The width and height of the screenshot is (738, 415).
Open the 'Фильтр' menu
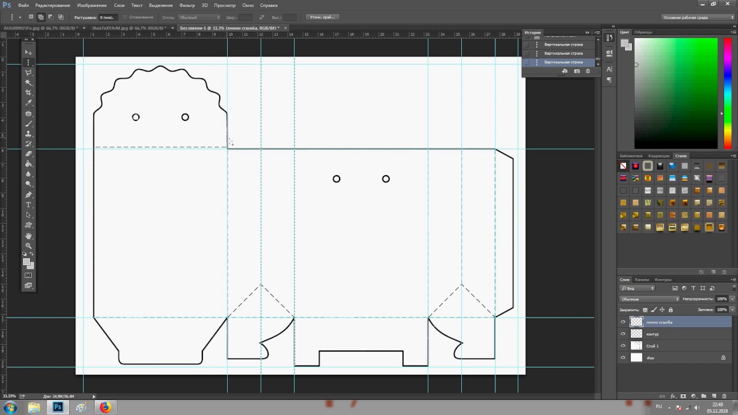coord(187,5)
